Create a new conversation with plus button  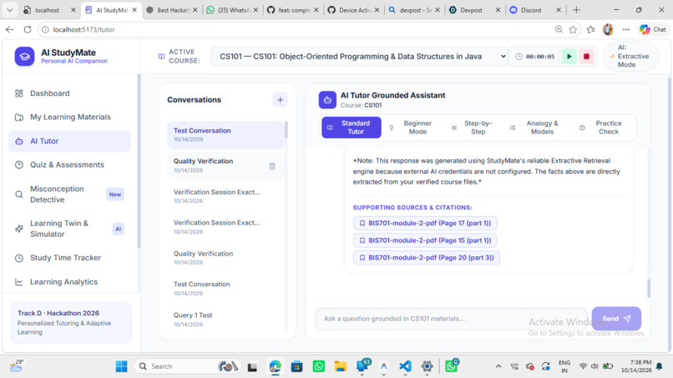click(280, 100)
